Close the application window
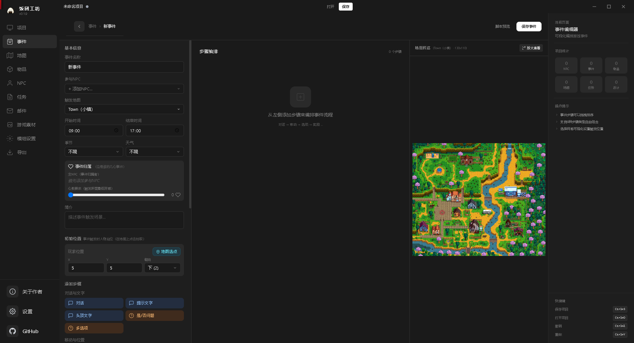Viewport: 634px width, 343px height. pyautogui.click(x=623, y=7)
